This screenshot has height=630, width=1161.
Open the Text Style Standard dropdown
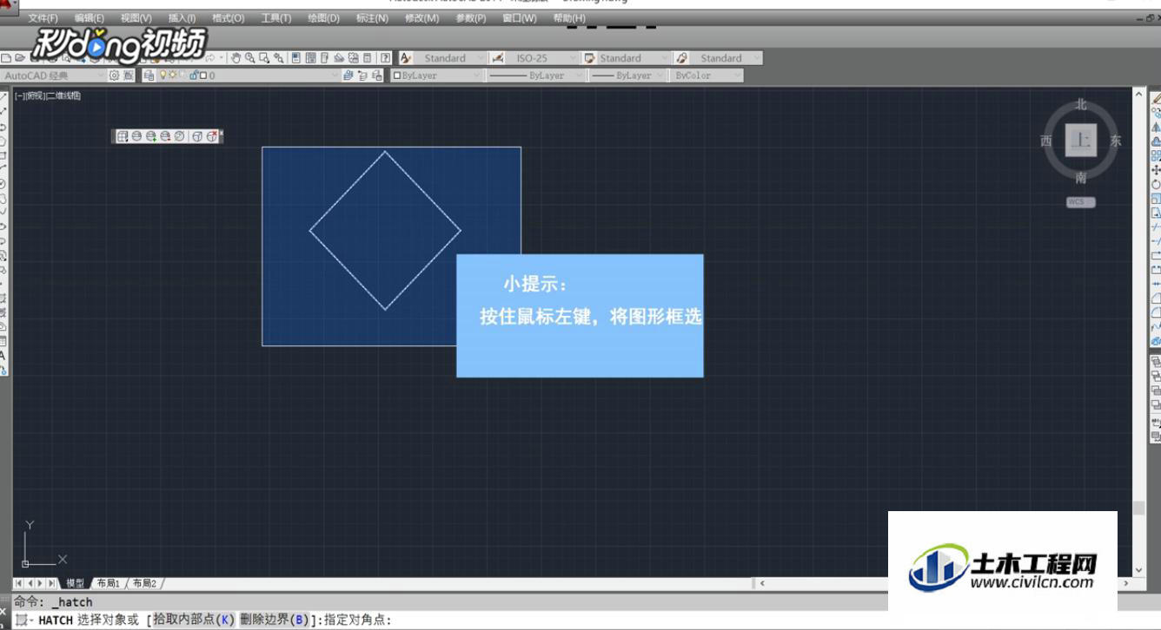pyautogui.click(x=451, y=58)
